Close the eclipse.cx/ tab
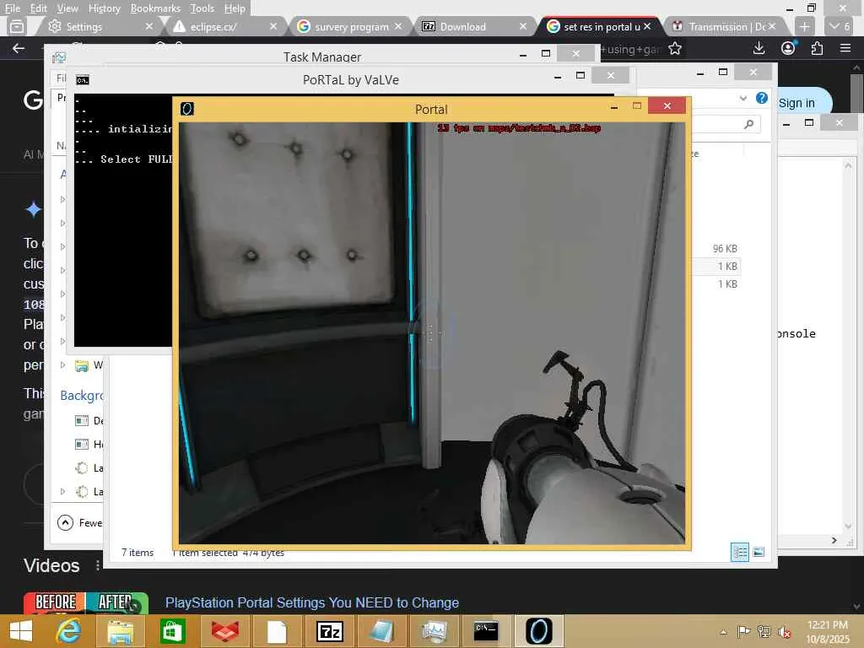Image resolution: width=864 pixels, height=648 pixels. point(273,26)
